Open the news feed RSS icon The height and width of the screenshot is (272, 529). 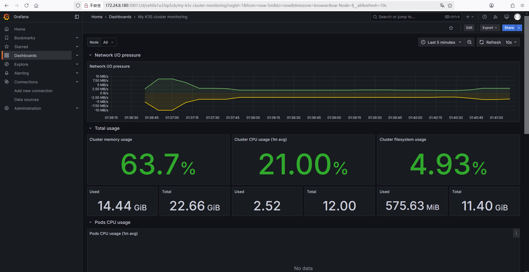tap(495, 17)
